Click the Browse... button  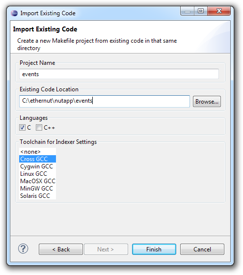(x=207, y=101)
